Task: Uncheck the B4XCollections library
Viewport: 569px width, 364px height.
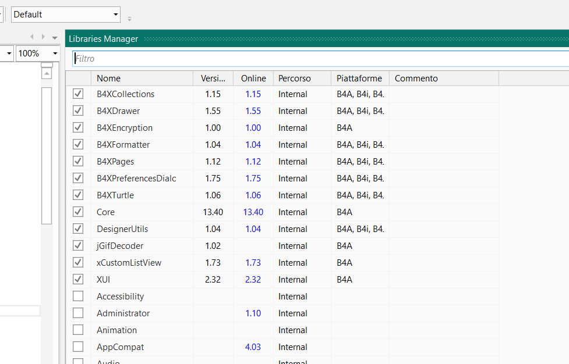Action: tap(78, 94)
